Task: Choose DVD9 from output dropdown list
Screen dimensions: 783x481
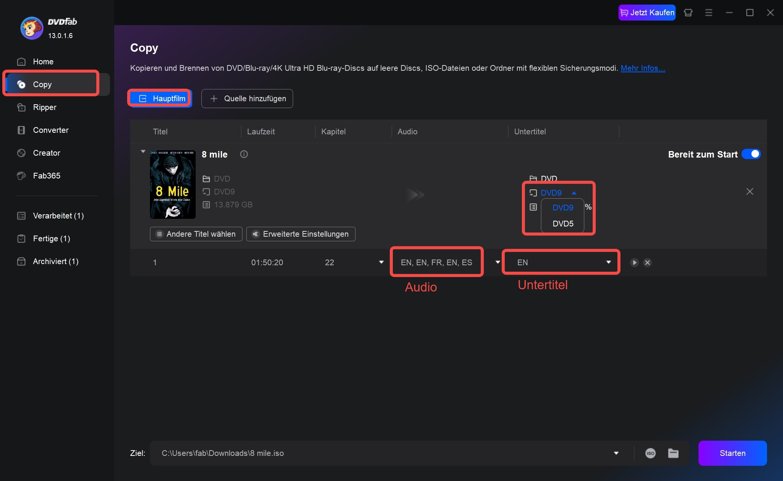Action: [563, 208]
